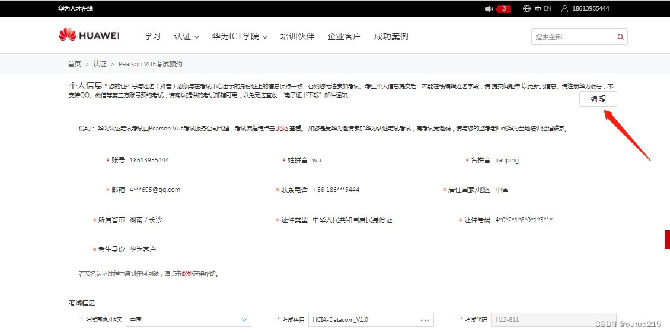Screen dimensions: 670x333
Task: Click the 所属省市 value 湖南 / 长沙
Action: (146, 220)
